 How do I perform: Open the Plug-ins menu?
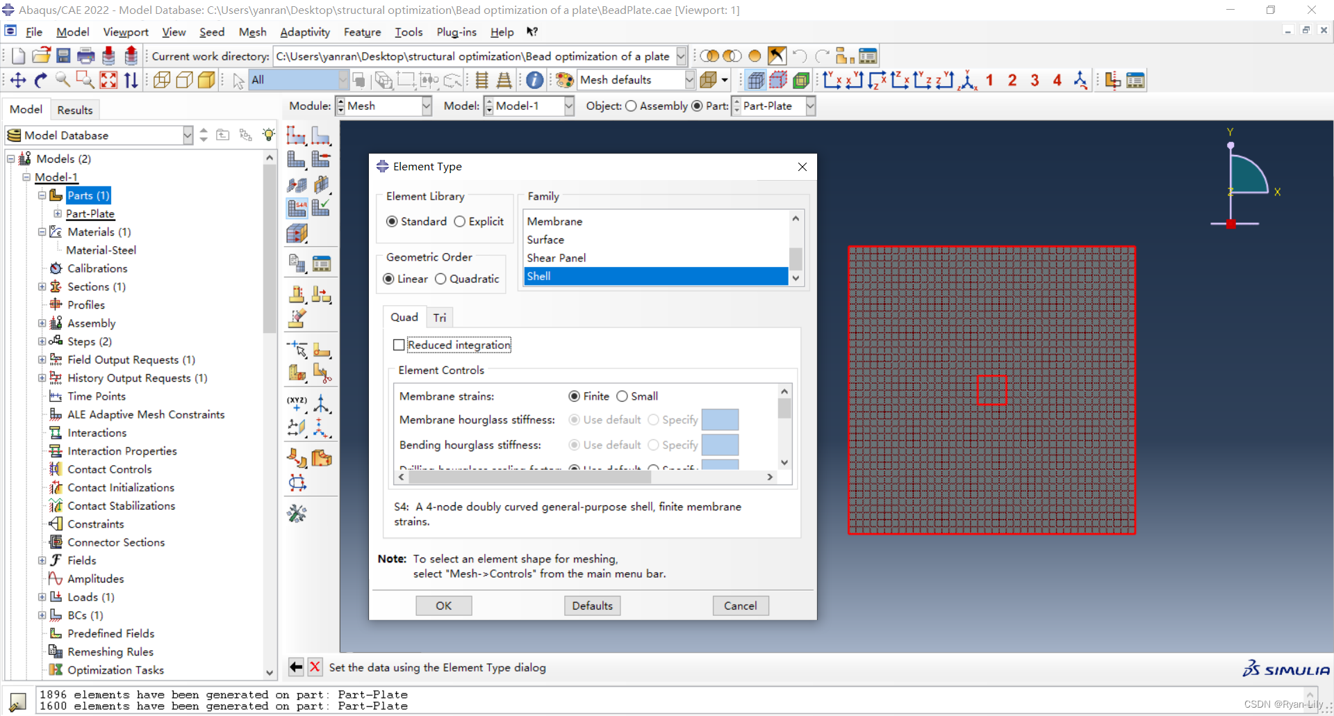(456, 32)
